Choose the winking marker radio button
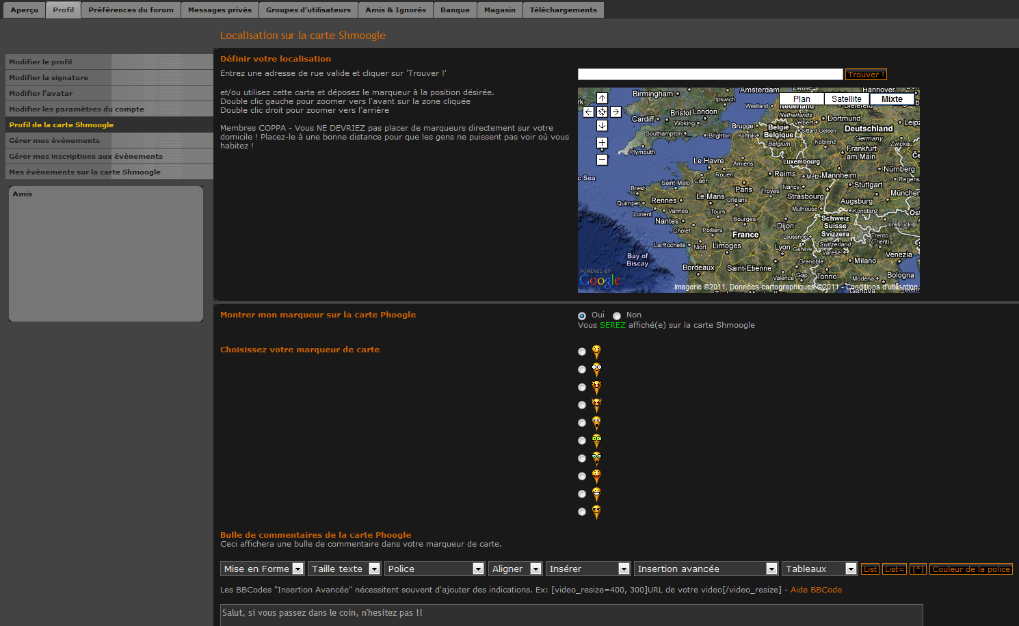 click(582, 352)
